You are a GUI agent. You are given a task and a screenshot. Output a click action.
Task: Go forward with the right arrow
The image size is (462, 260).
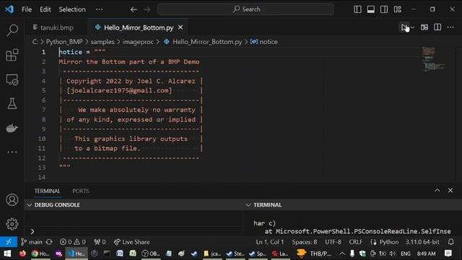147,9
